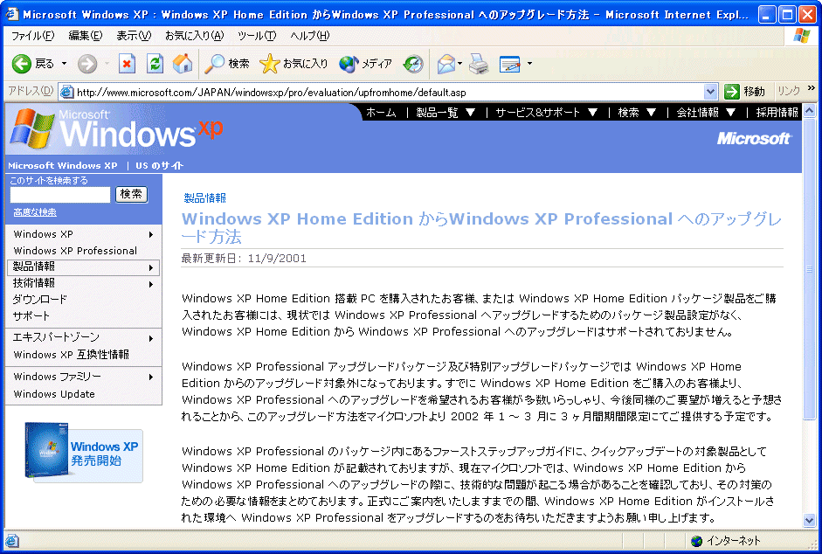Click the Forward arrow icon
The image size is (822, 554).
coord(87,64)
